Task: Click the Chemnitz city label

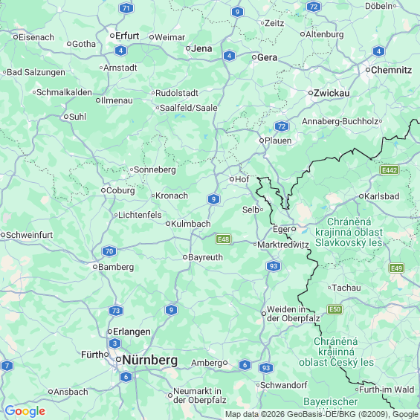Action: pos(391,70)
